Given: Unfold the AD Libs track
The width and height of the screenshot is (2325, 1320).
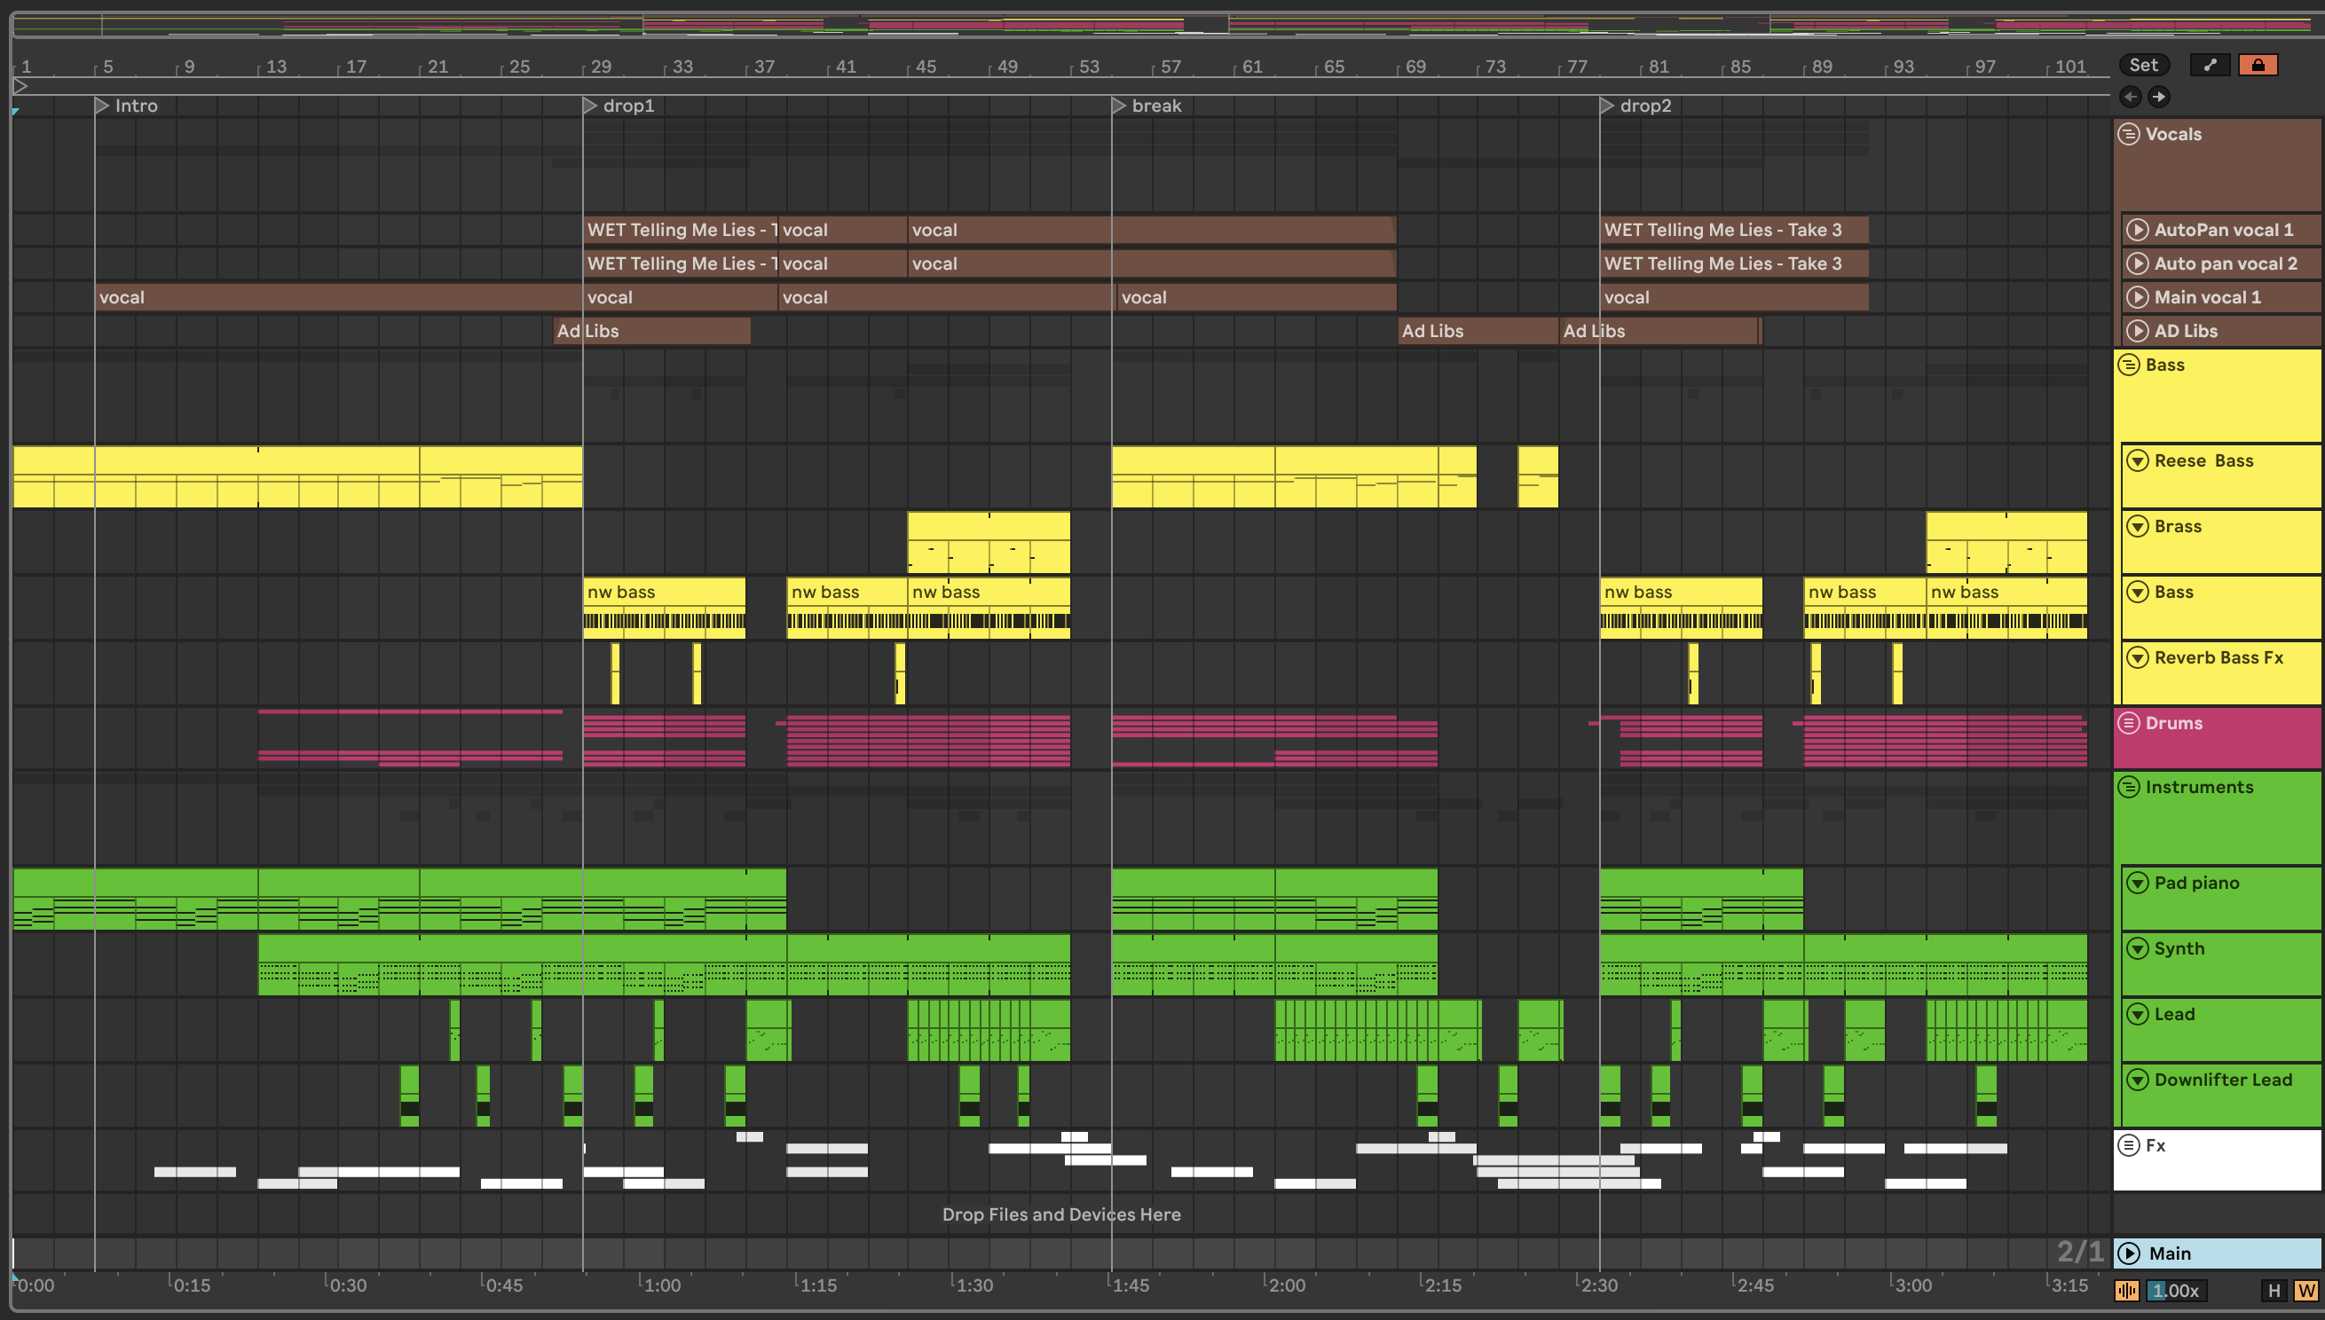Looking at the screenshot, I should click(x=2139, y=331).
